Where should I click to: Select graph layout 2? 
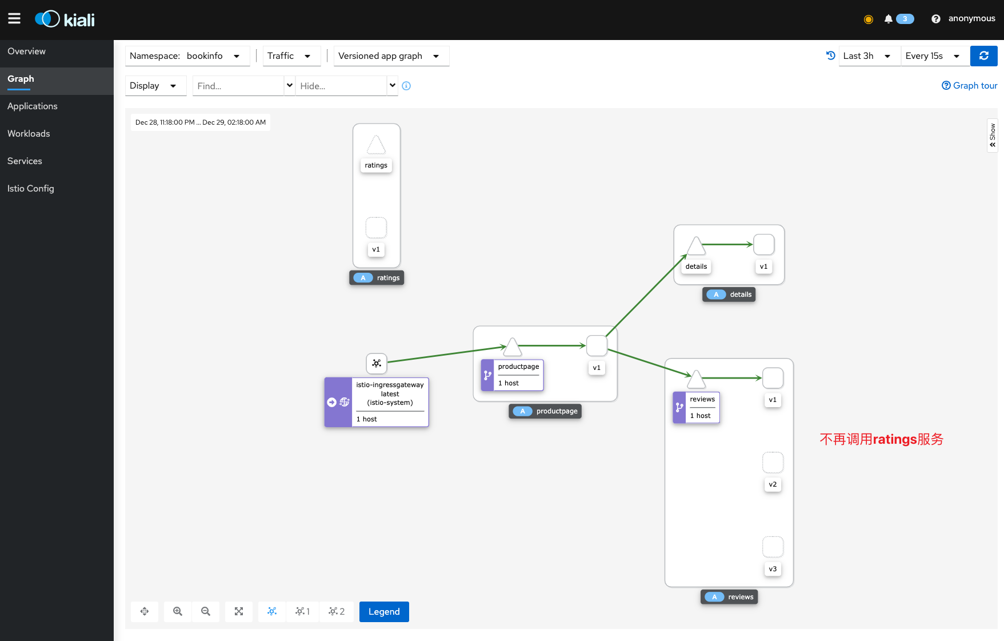tap(337, 611)
